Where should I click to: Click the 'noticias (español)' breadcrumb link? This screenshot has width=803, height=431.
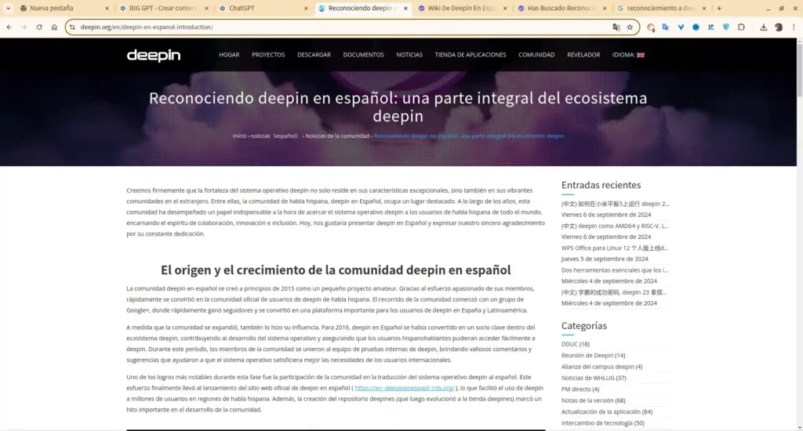(274, 136)
